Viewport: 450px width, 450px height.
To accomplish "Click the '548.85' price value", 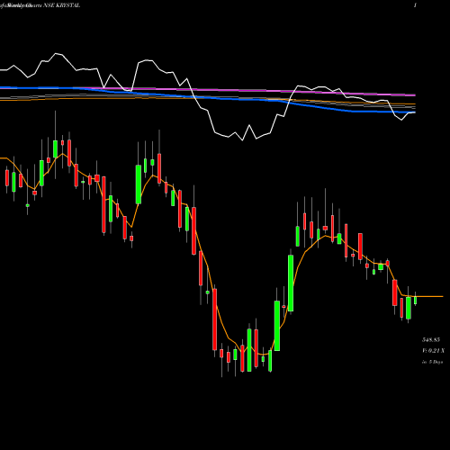I will coord(431,340).
